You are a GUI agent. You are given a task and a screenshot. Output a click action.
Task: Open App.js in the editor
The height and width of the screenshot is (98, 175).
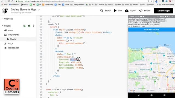point(10,44)
